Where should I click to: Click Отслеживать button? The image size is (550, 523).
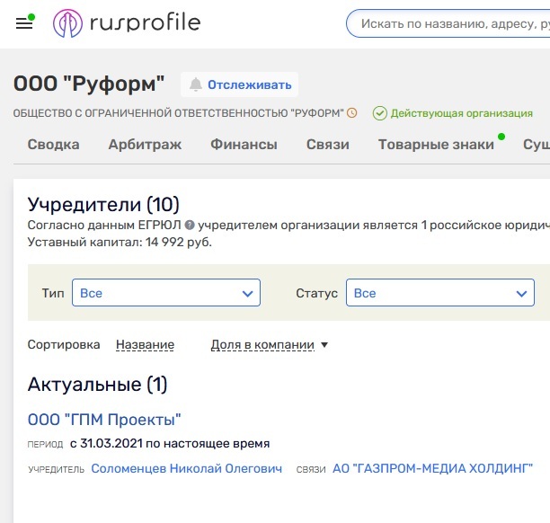240,84
